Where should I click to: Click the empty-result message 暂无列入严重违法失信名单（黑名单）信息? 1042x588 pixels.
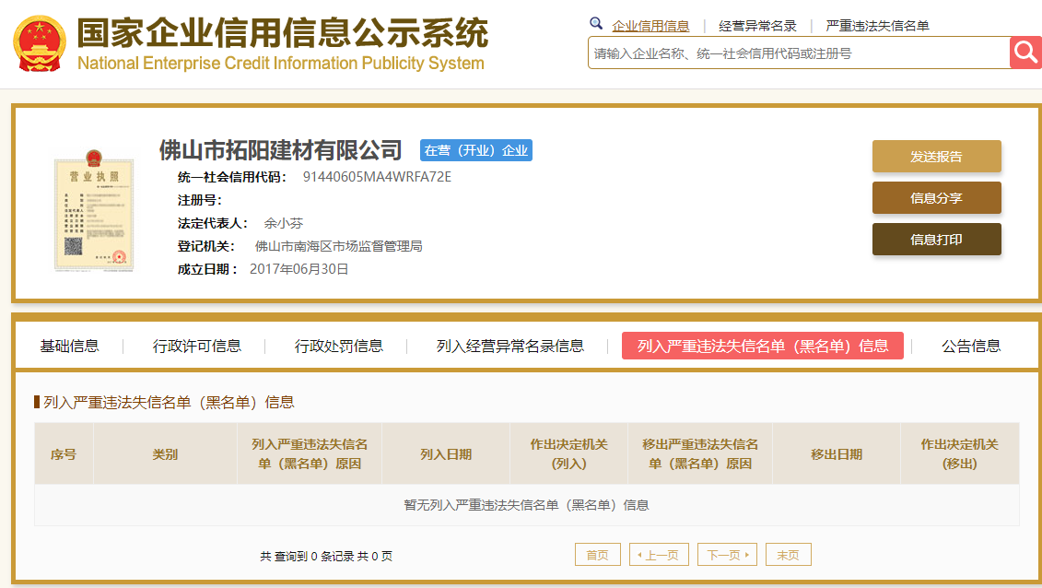pyautogui.click(x=526, y=505)
